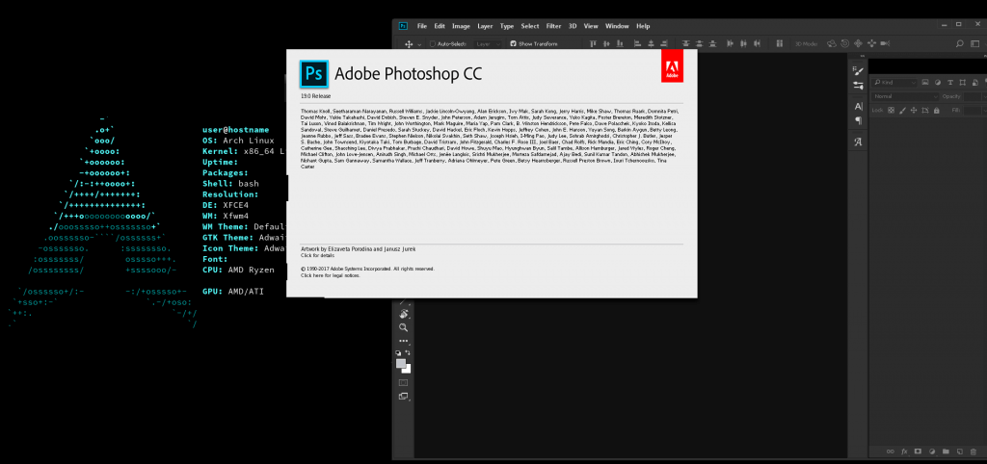The image size is (987, 464).
Task: Click the Ps logo in About dialog
Action: [314, 73]
